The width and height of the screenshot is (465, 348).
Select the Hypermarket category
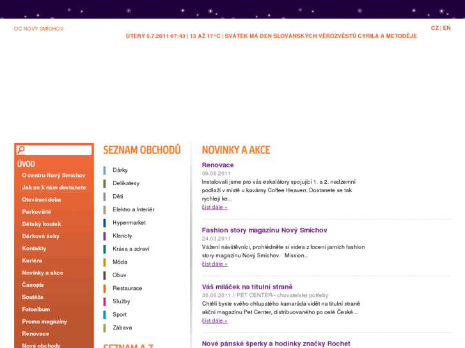129,223
